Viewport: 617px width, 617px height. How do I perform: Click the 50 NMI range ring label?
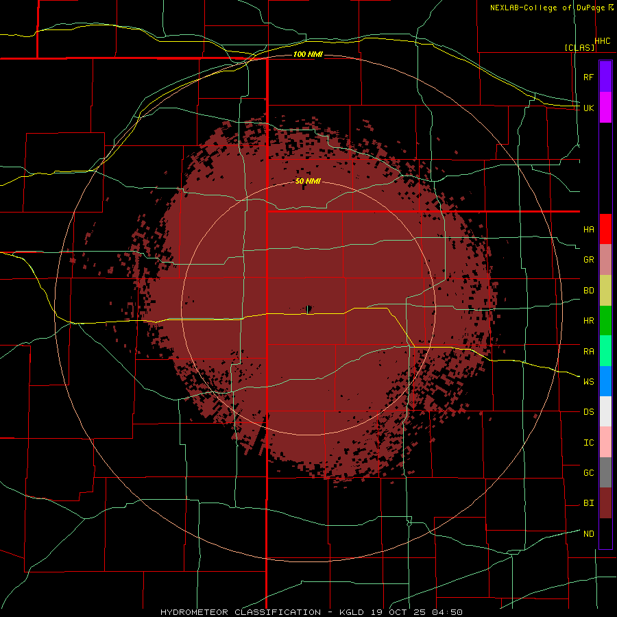coord(308,181)
